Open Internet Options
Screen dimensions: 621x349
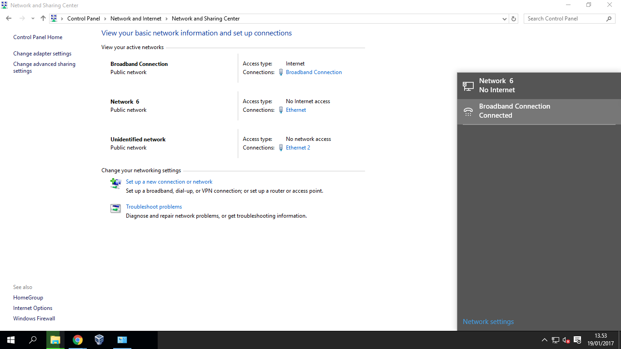33,308
